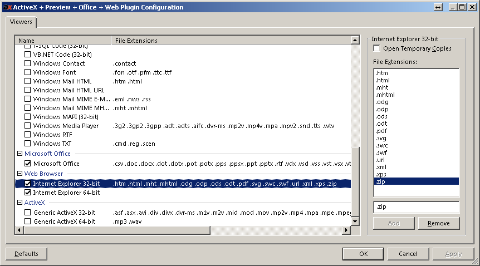Select .pdf in the extensions list
This screenshot has height=266, width=480.
point(417,131)
